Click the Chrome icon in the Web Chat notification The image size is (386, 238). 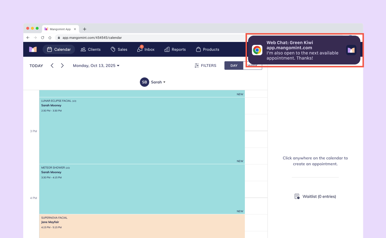tap(257, 50)
